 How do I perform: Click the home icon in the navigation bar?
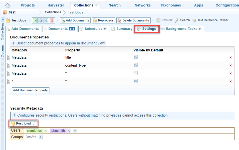8,5
